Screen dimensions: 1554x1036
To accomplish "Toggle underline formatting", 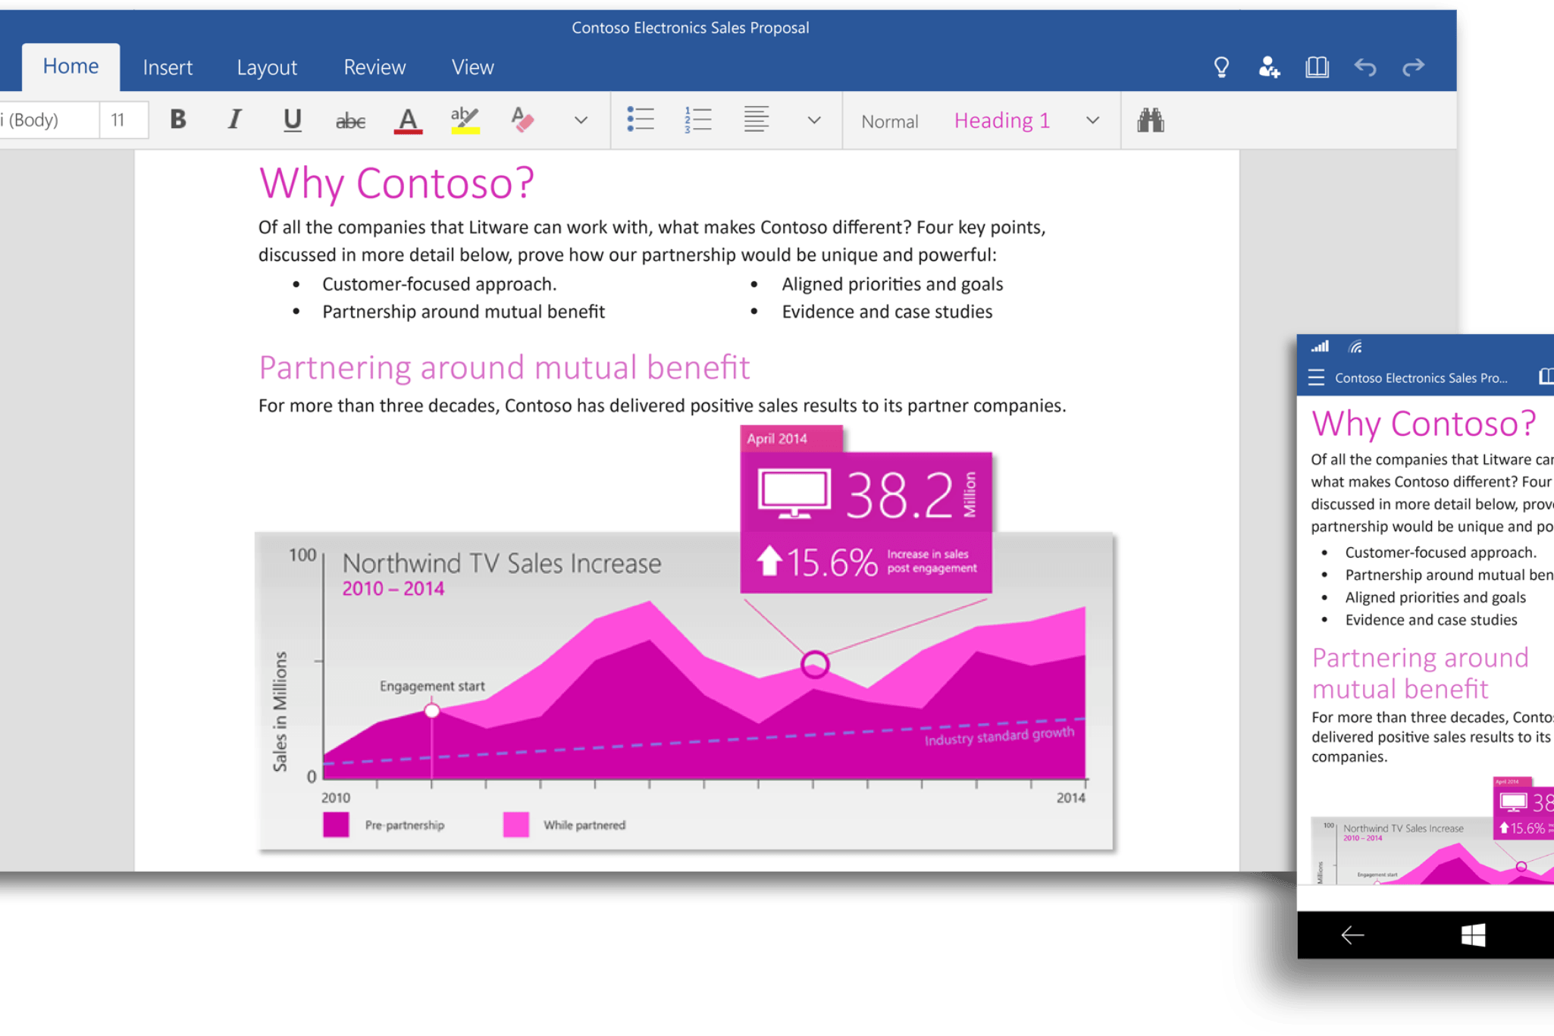I will pyautogui.click(x=292, y=120).
